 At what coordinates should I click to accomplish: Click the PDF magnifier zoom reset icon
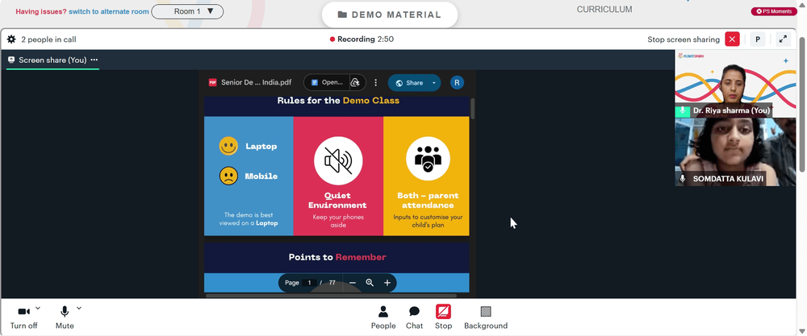[x=370, y=283]
